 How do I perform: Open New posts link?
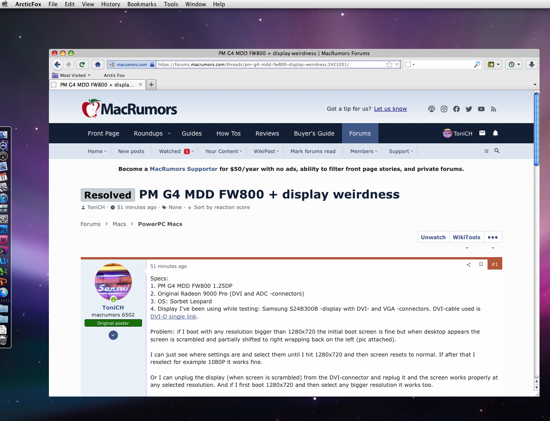tap(131, 151)
